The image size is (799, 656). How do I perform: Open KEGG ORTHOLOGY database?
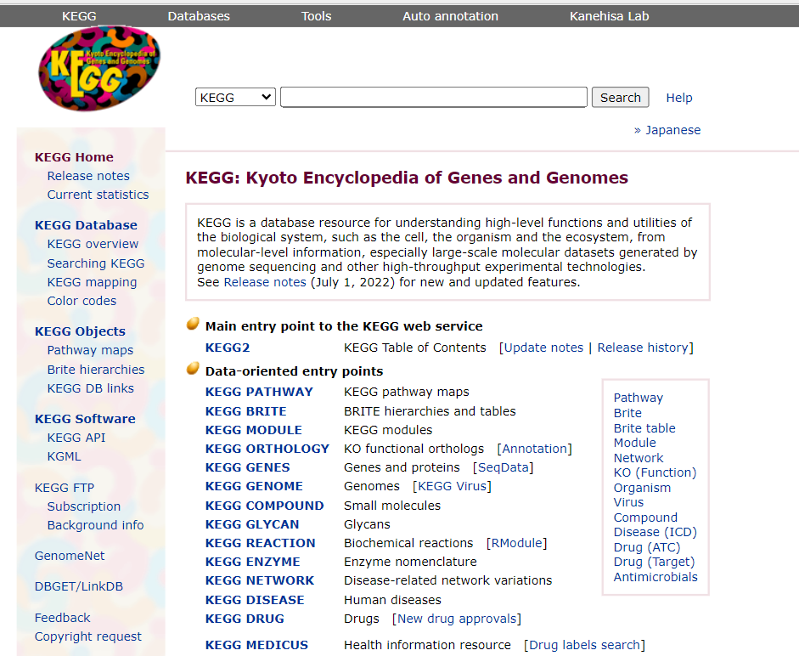pos(267,449)
